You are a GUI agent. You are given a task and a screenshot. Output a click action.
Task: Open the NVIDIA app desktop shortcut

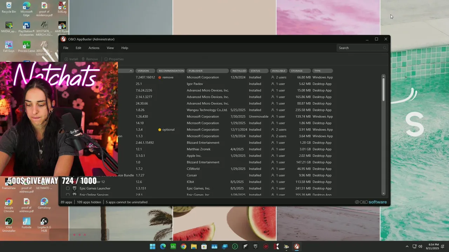[9, 27]
